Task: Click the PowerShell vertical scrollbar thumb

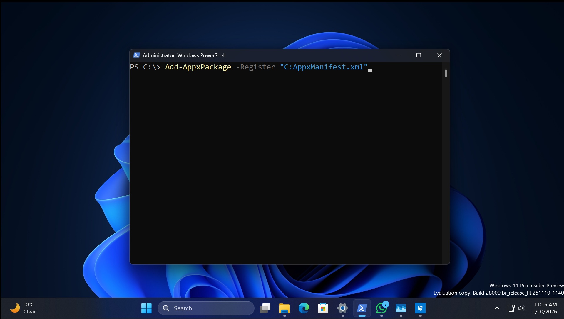Action: [x=446, y=73]
